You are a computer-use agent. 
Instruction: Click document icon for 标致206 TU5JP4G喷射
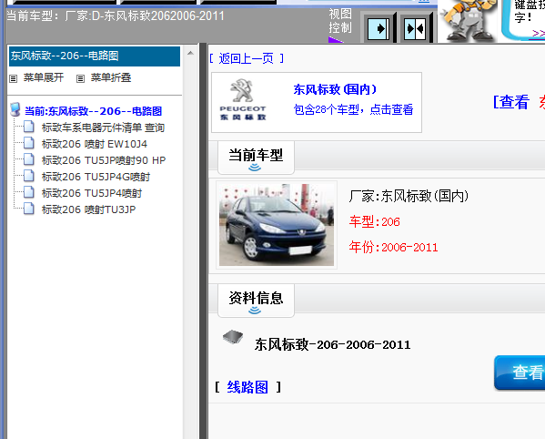tap(29, 176)
